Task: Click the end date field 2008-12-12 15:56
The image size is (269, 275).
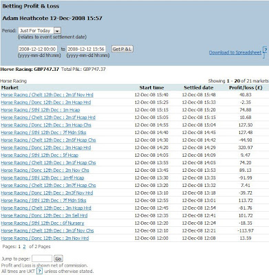Action: coord(86,49)
